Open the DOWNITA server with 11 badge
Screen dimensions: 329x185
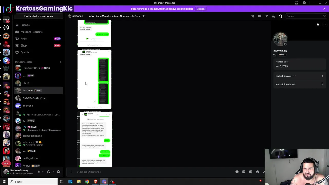(x=6, y=19)
